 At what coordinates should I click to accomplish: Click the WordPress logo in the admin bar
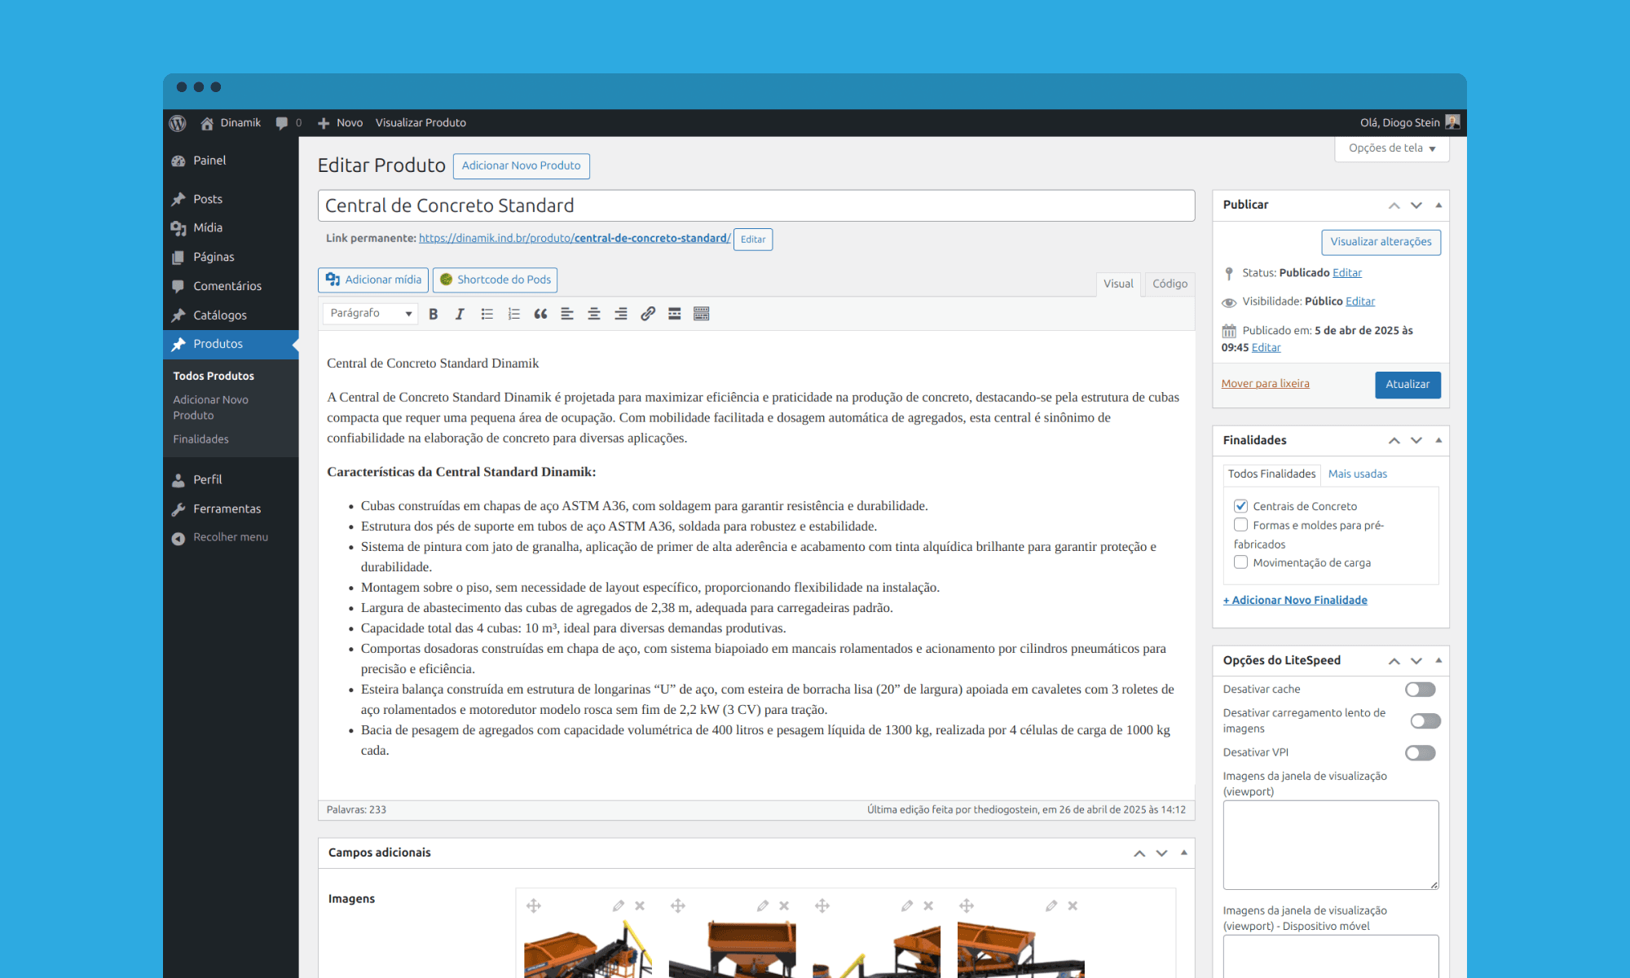coord(178,123)
